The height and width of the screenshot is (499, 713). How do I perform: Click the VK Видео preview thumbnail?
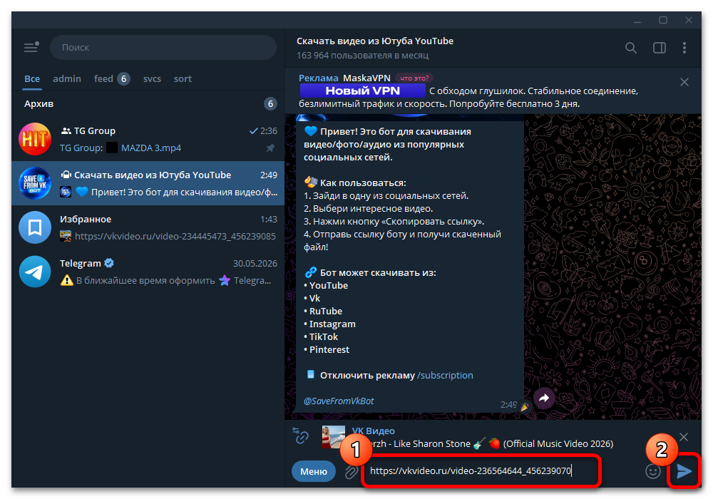pos(333,437)
